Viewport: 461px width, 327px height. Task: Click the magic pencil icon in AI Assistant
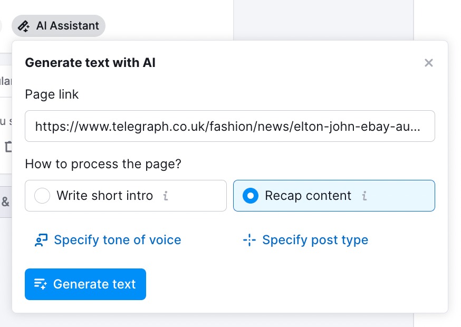pyautogui.click(x=24, y=26)
